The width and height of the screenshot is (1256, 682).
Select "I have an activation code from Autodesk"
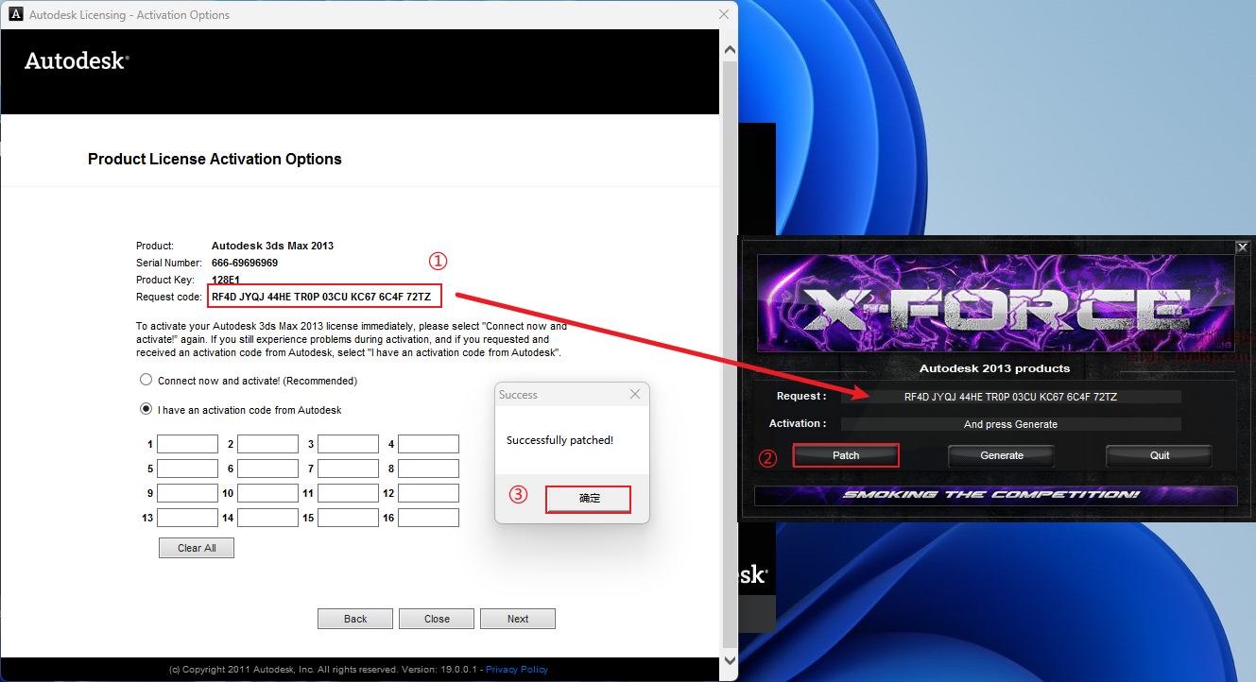(x=146, y=410)
